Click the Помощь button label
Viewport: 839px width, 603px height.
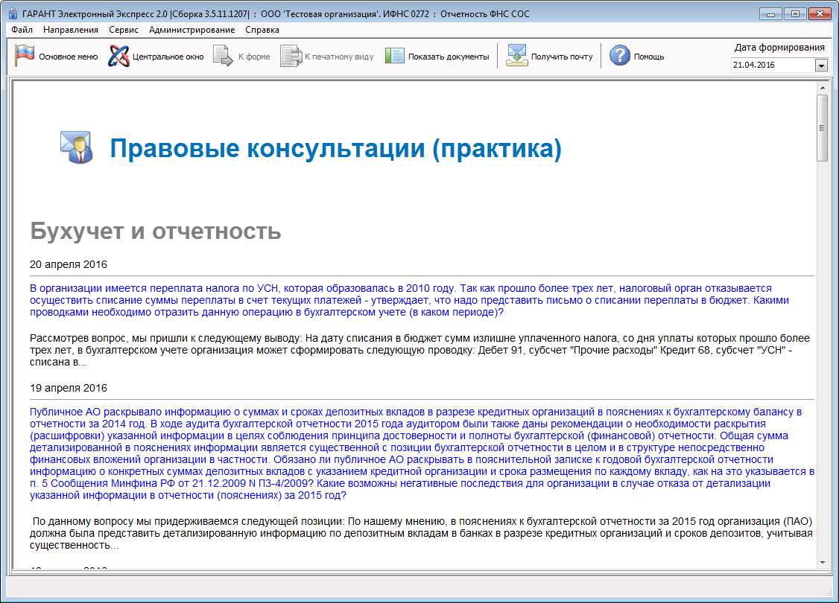tap(648, 57)
